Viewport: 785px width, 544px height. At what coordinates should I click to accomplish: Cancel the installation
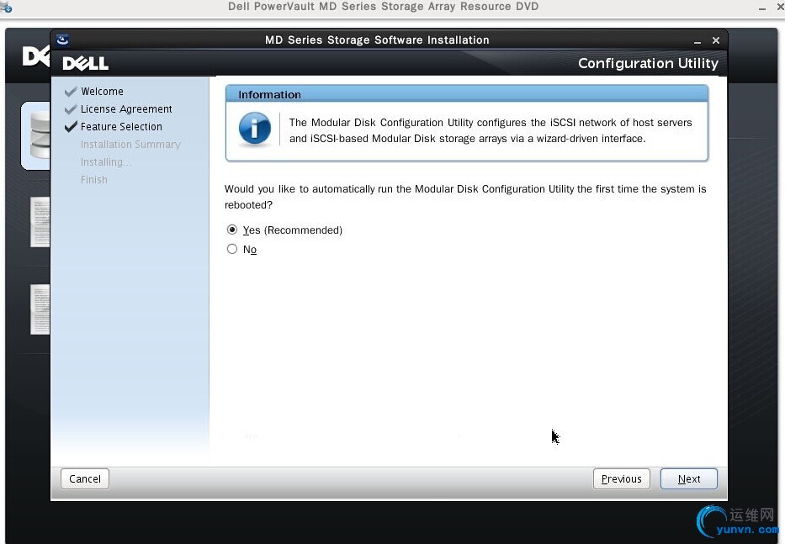pos(85,479)
